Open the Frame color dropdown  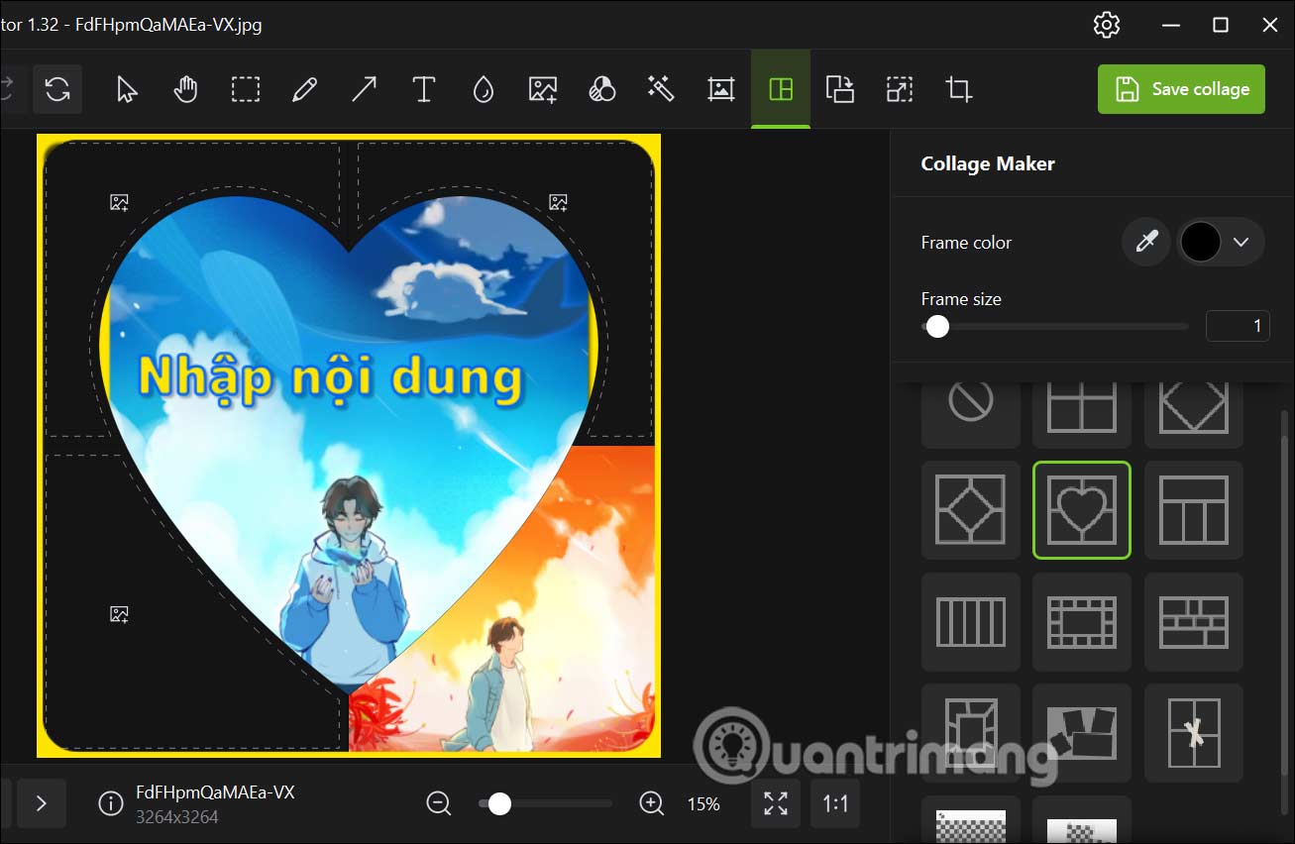[1241, 242]
